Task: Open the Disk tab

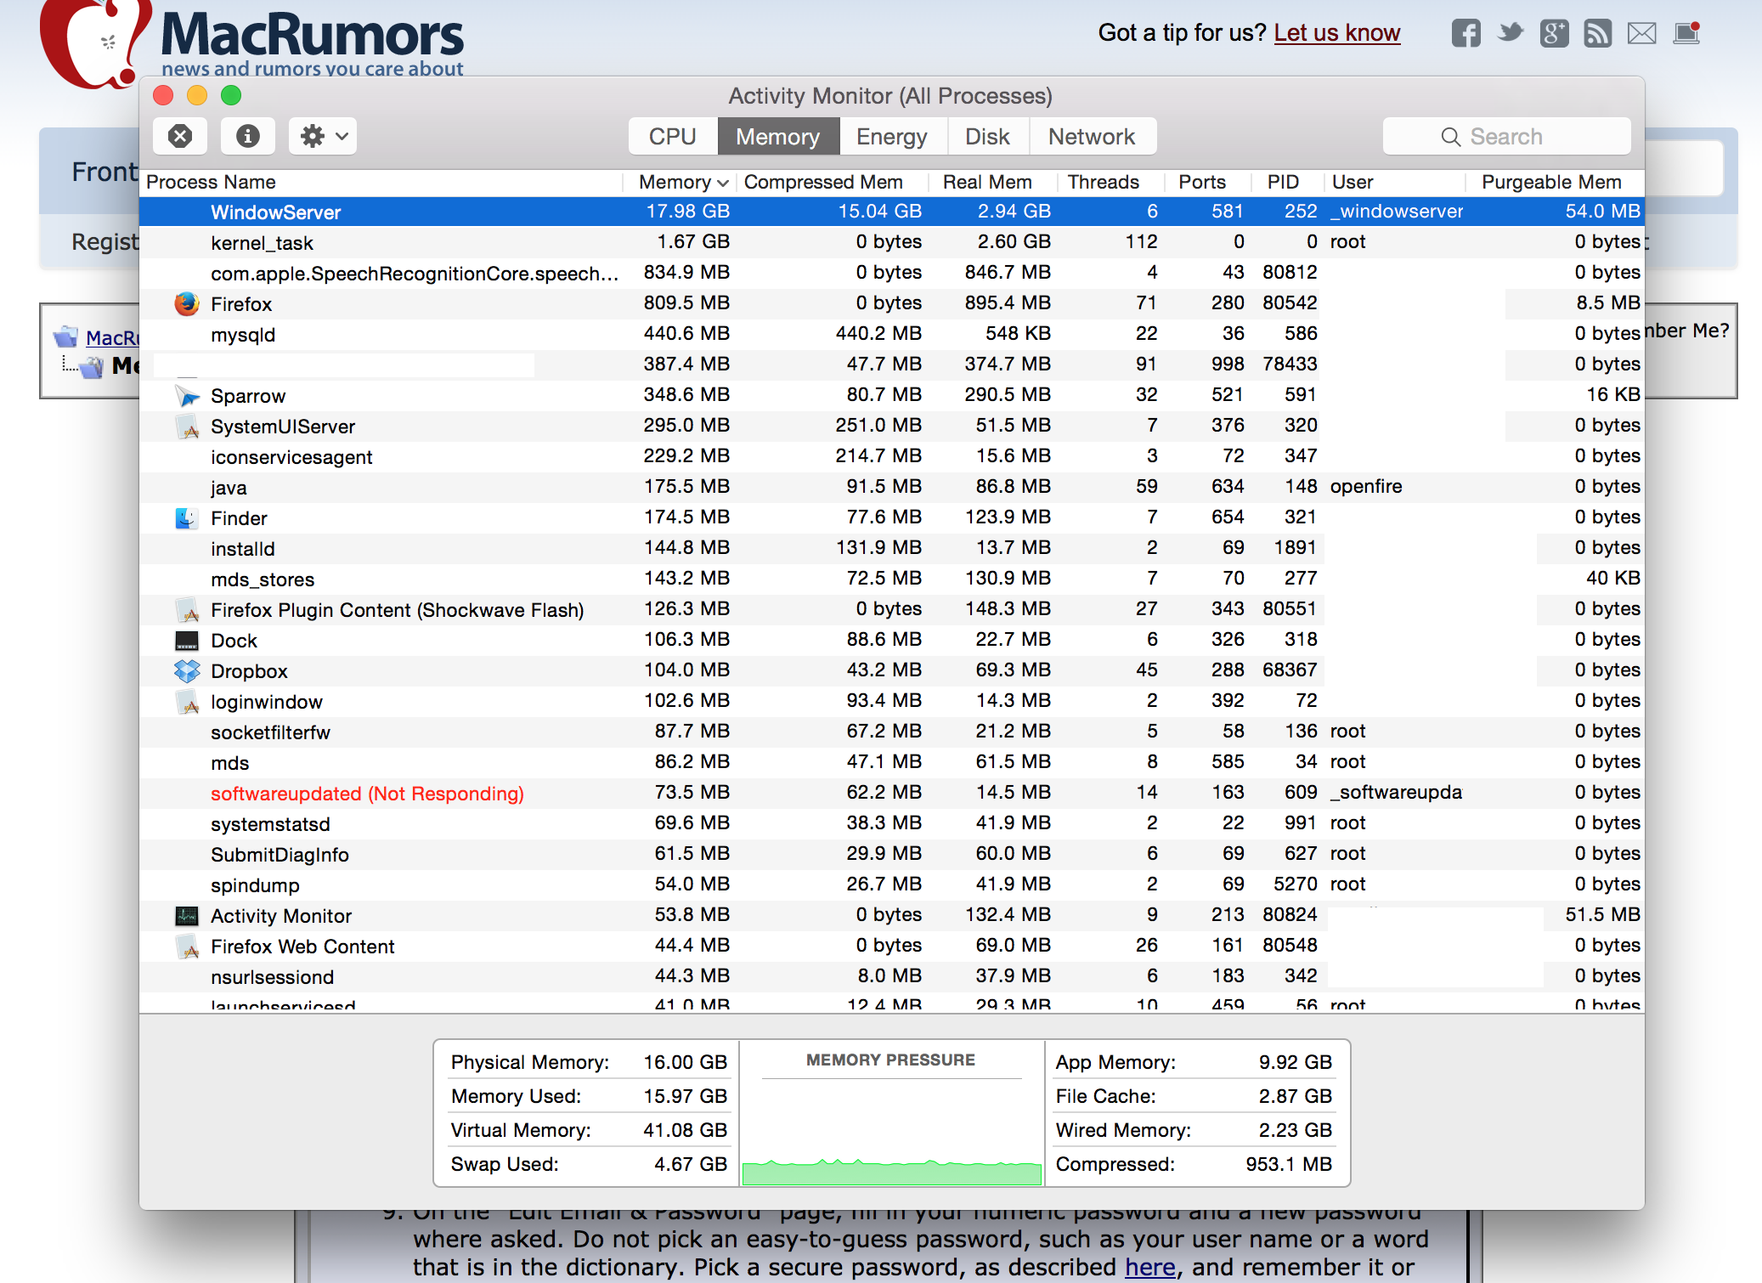Action: (988, 136)
